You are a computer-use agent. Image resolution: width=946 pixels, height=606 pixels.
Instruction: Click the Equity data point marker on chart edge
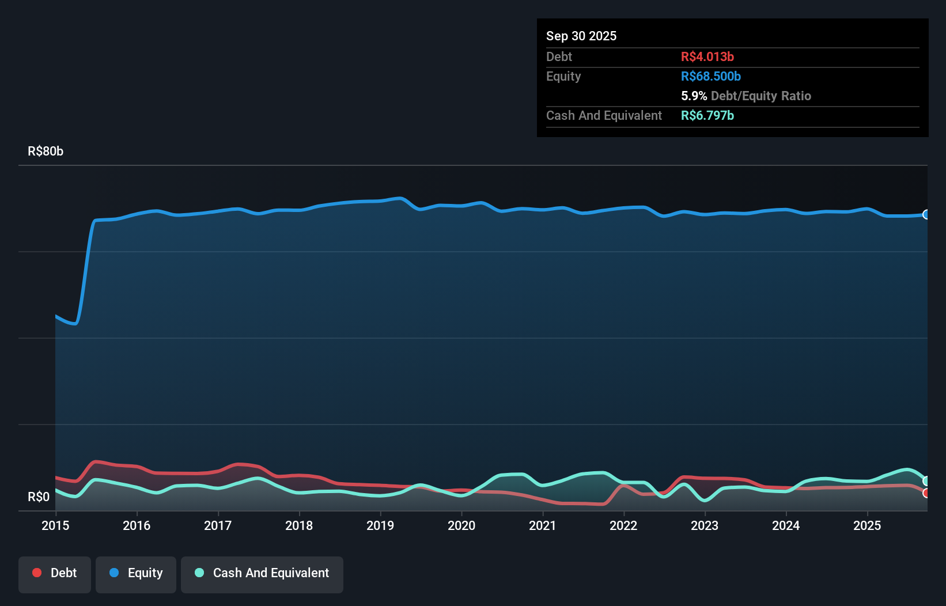coord(926,214)
